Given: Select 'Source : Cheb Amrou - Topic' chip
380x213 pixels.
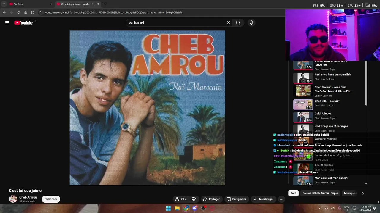Looking at the screenshot, I should pyautogui.click(x=320, y=193).
